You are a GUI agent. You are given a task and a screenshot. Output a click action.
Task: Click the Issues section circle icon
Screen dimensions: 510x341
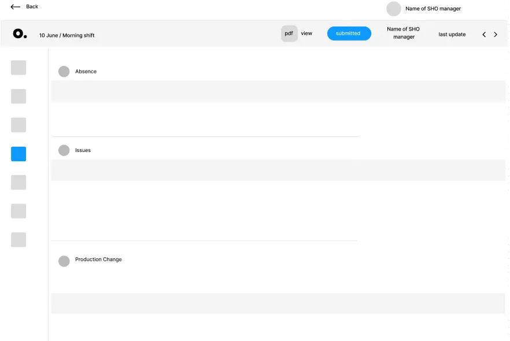pyautogui.click(x=64, y=150)
